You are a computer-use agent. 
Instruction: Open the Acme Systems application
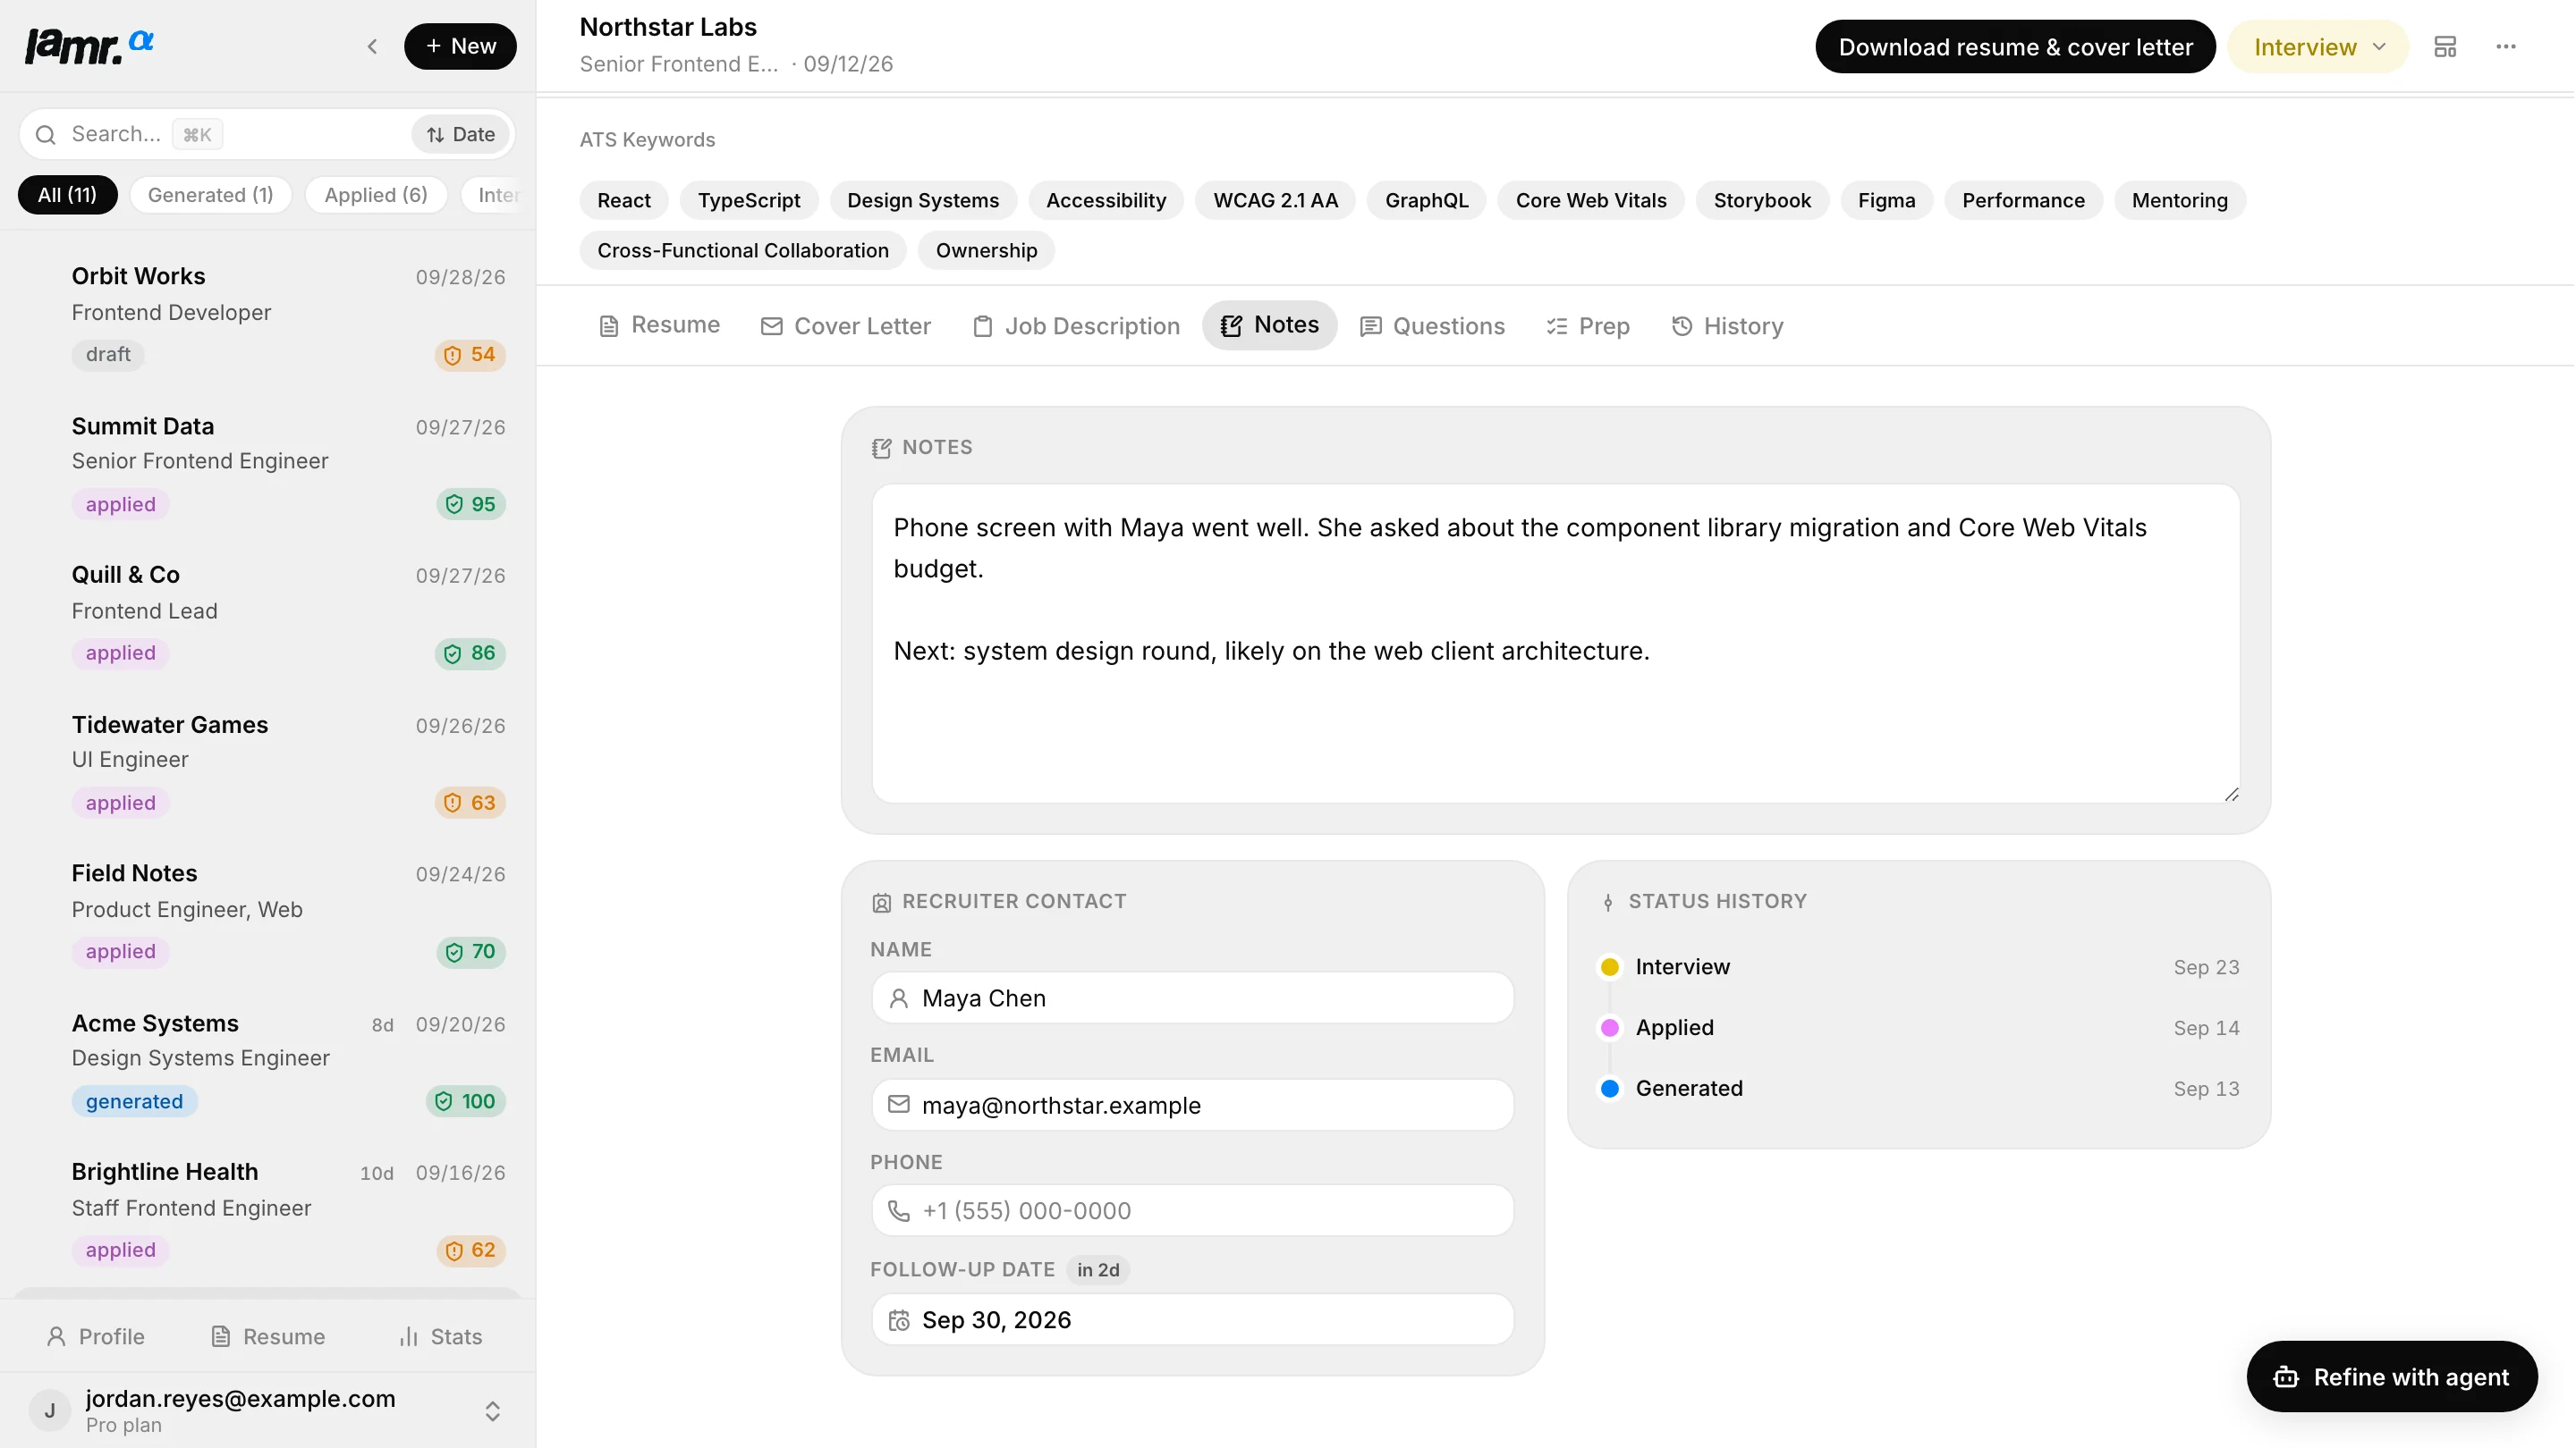coord(268,1062)
